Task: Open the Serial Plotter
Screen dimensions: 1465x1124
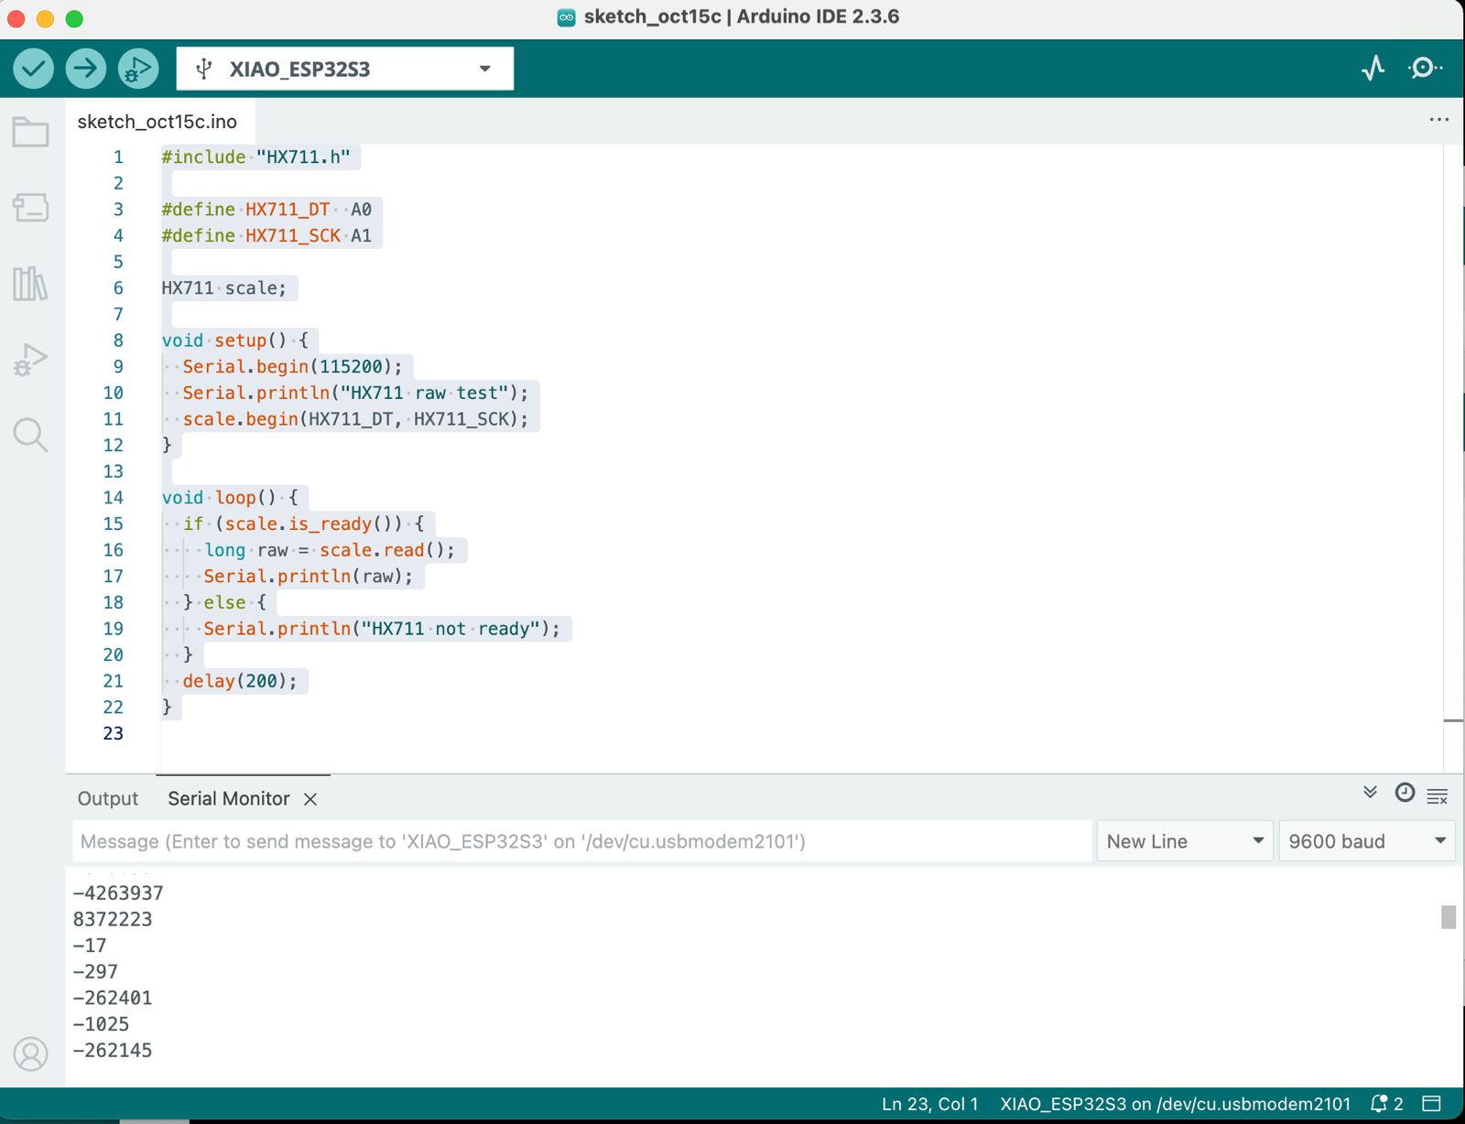Action: [1373, 69]
